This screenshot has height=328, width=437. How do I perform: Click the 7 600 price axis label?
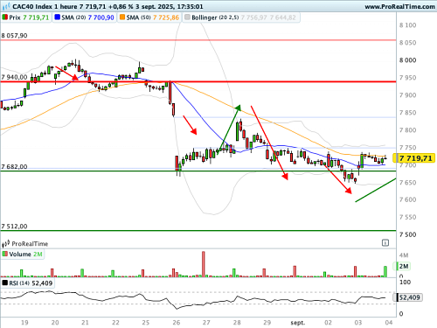pos(407,199)
